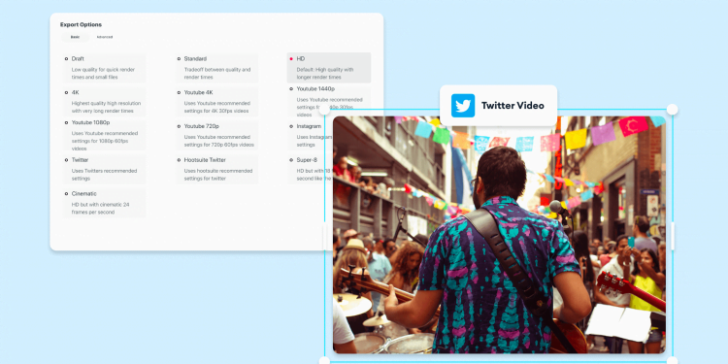Click the street musician video preview
Viewport: 728px width, 364px height.
(x=499, y=235)
